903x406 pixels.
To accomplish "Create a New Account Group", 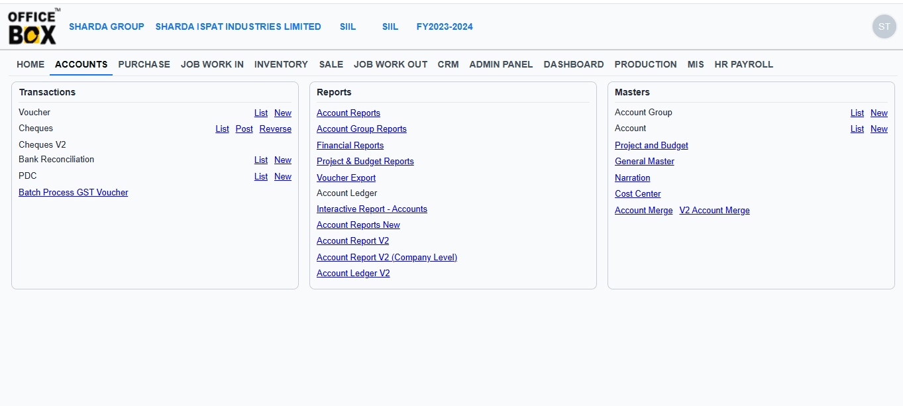I will click(x=879, y=113).
